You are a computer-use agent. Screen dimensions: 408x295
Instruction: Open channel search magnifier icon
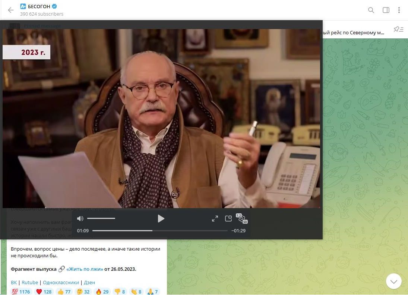click(371, 10)
